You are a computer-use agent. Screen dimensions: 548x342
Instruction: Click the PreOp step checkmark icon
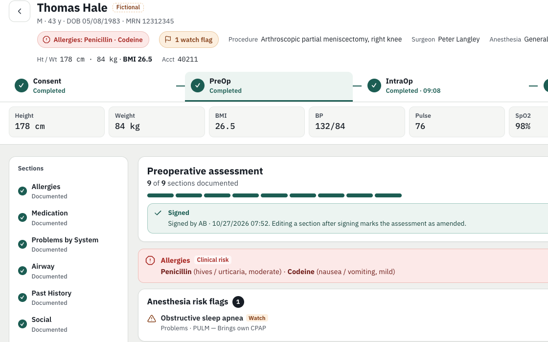pyautogui.click(x=198, y=85)
